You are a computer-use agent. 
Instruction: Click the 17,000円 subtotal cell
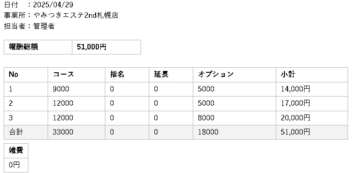tap(312, 103)
